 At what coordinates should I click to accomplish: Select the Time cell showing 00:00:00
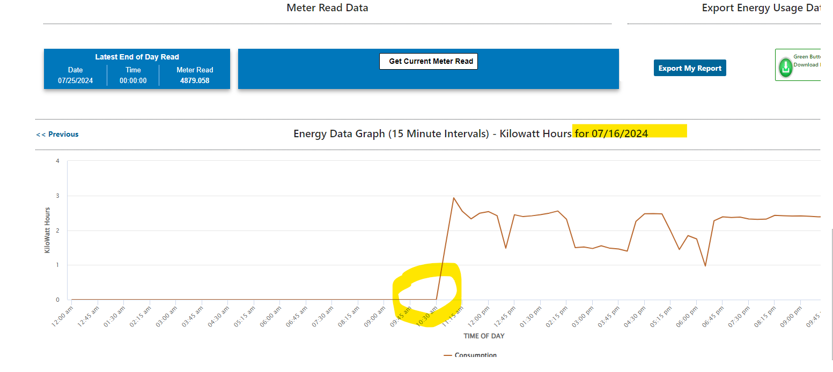pyautogui.click(x=132, y=80)
